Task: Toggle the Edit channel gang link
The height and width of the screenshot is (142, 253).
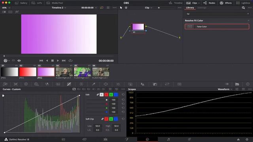Action: (98, 95)
